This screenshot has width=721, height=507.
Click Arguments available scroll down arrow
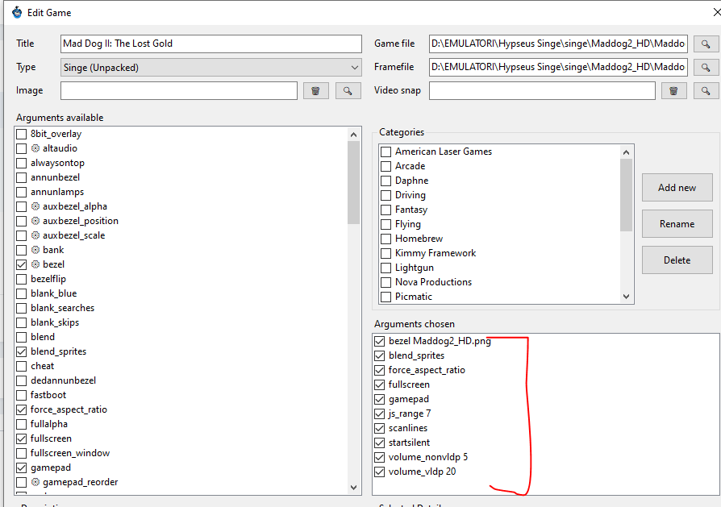point(353,487)
